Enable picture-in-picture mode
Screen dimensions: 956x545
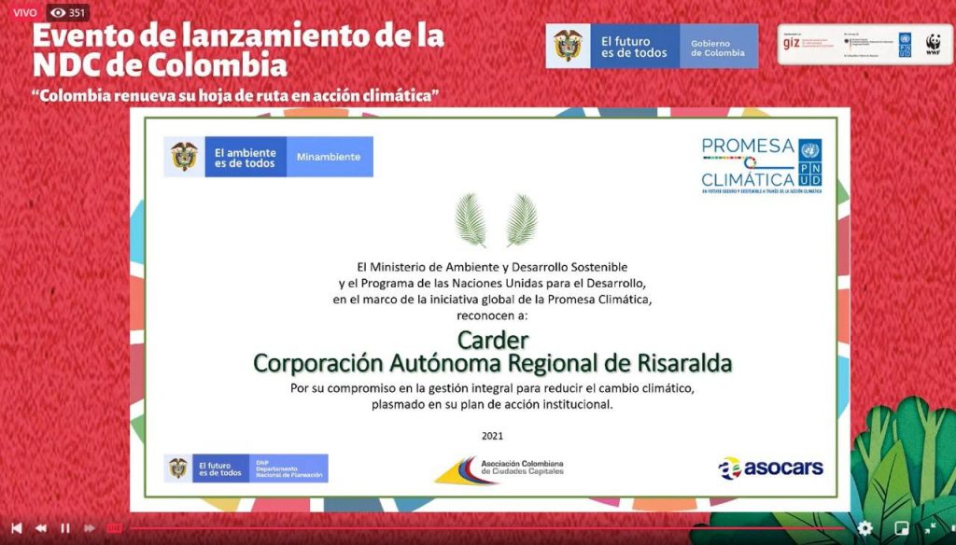(901, 528)
